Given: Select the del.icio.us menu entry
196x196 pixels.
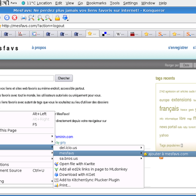Looking at the screenshot, I should click(x=98, y=148).
